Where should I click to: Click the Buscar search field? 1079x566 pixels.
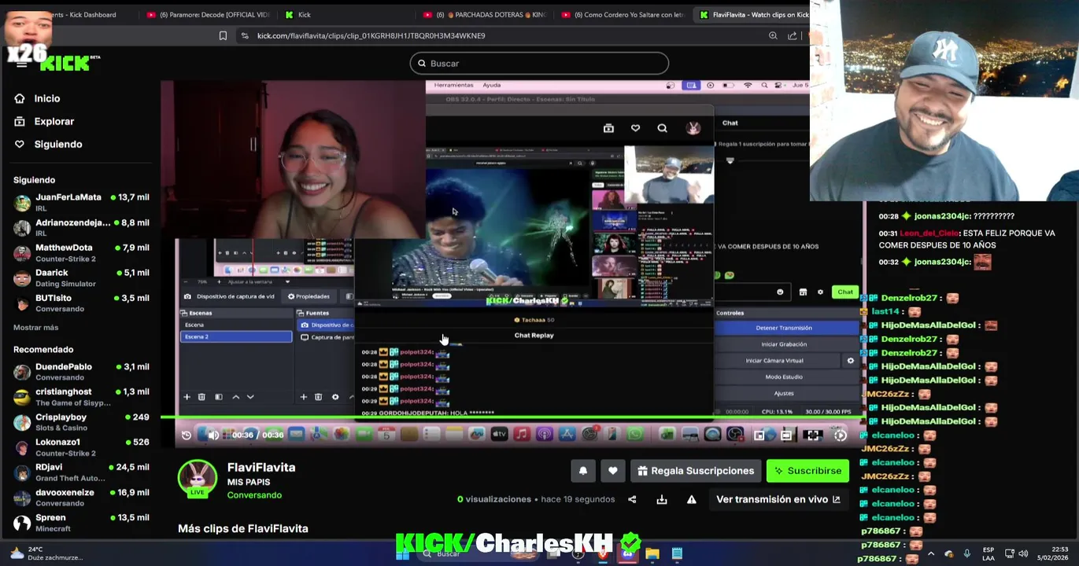tap(539, 63)
